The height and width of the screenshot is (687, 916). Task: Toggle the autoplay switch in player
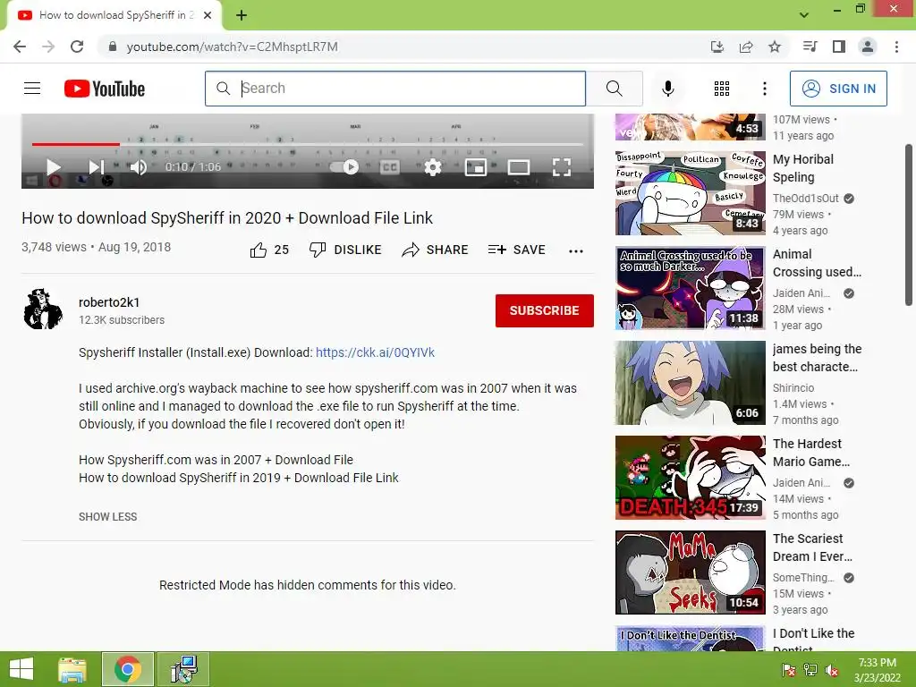click(344, 167)
